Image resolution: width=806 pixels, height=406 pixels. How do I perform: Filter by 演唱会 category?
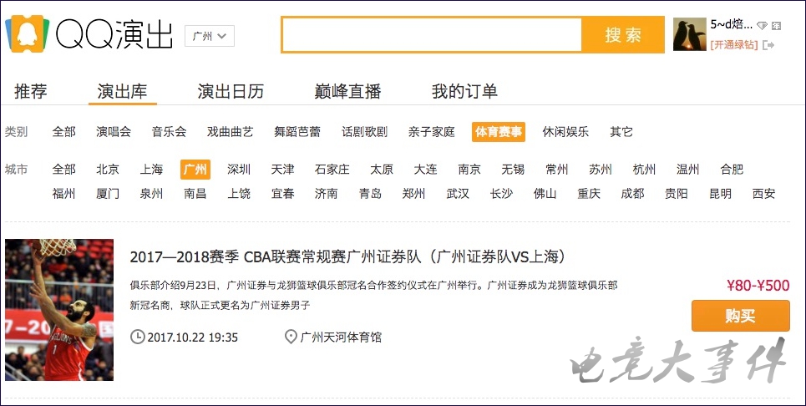point(113,131)
